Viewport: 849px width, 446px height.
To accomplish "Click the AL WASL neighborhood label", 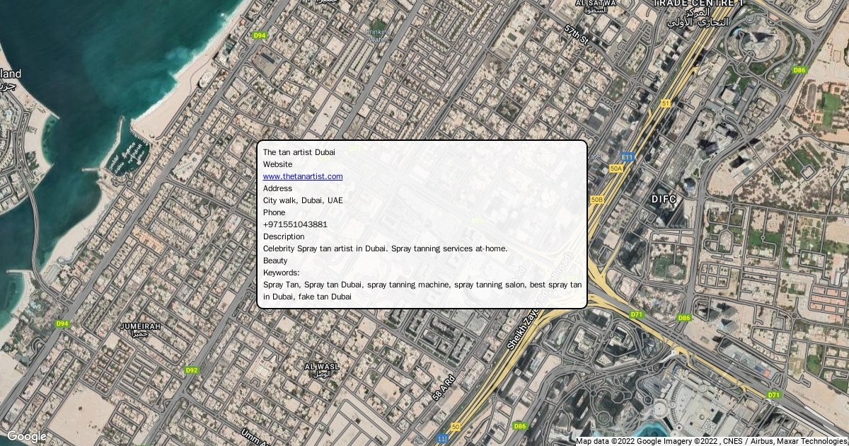I will [322, 368].
